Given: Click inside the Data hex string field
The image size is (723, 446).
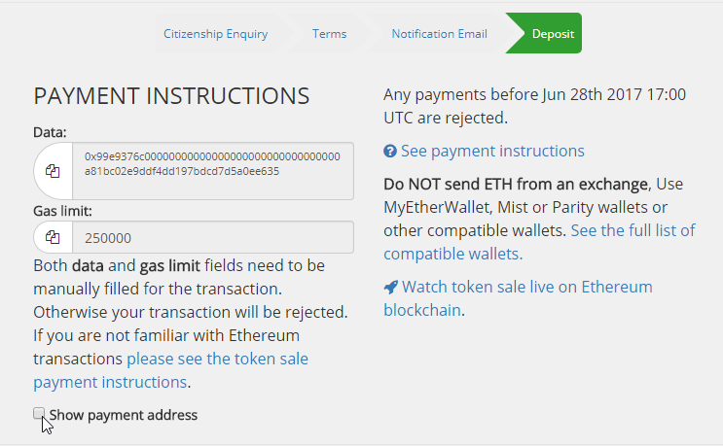Looking at the screenshot, I should [213, 171].
